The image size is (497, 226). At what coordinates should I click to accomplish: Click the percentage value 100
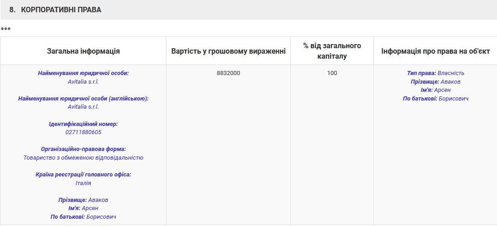pyautogui.click(x=332, y=73)
